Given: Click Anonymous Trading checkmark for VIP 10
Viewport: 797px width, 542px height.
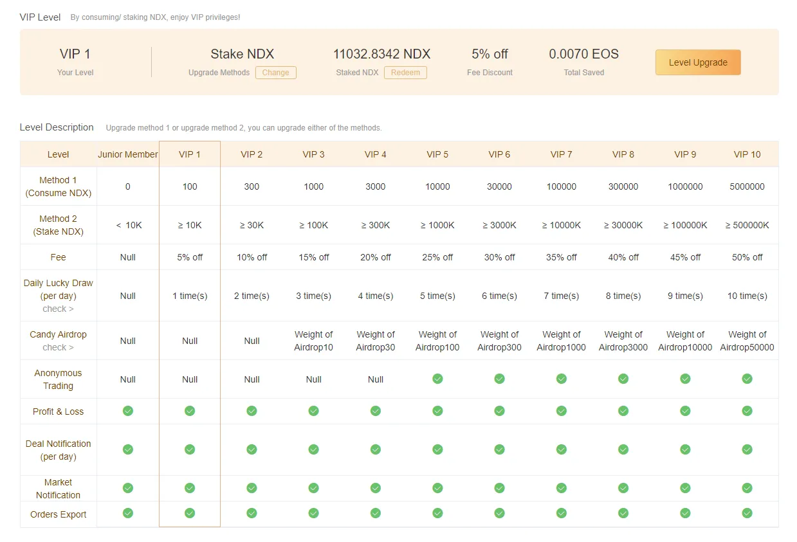Looking at the screenshot, I should point(747,379).
